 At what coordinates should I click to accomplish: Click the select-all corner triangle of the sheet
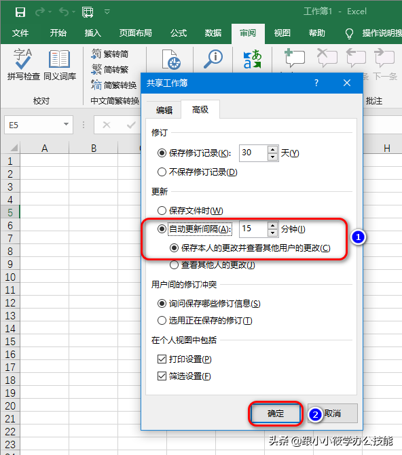(14, 148)
